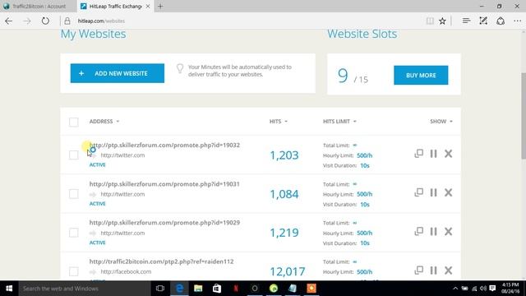Pause the id=19031 website
526x296 pixels.
point(433,192)
